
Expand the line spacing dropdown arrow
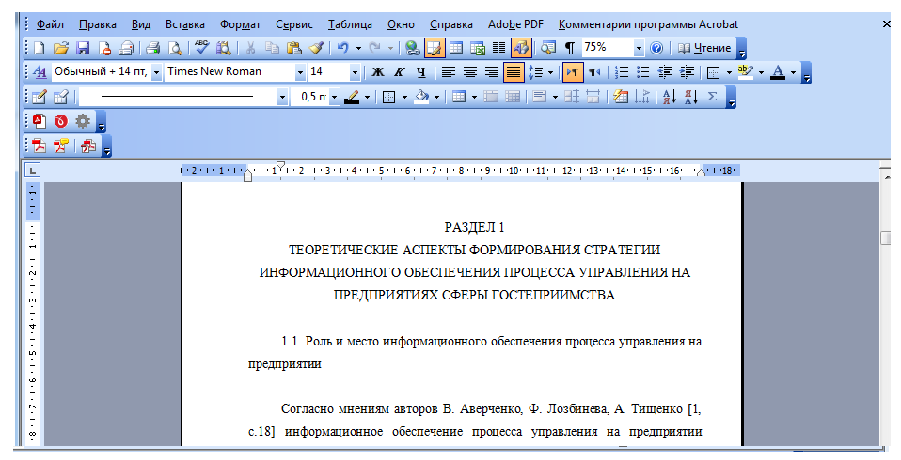(550, 72)
